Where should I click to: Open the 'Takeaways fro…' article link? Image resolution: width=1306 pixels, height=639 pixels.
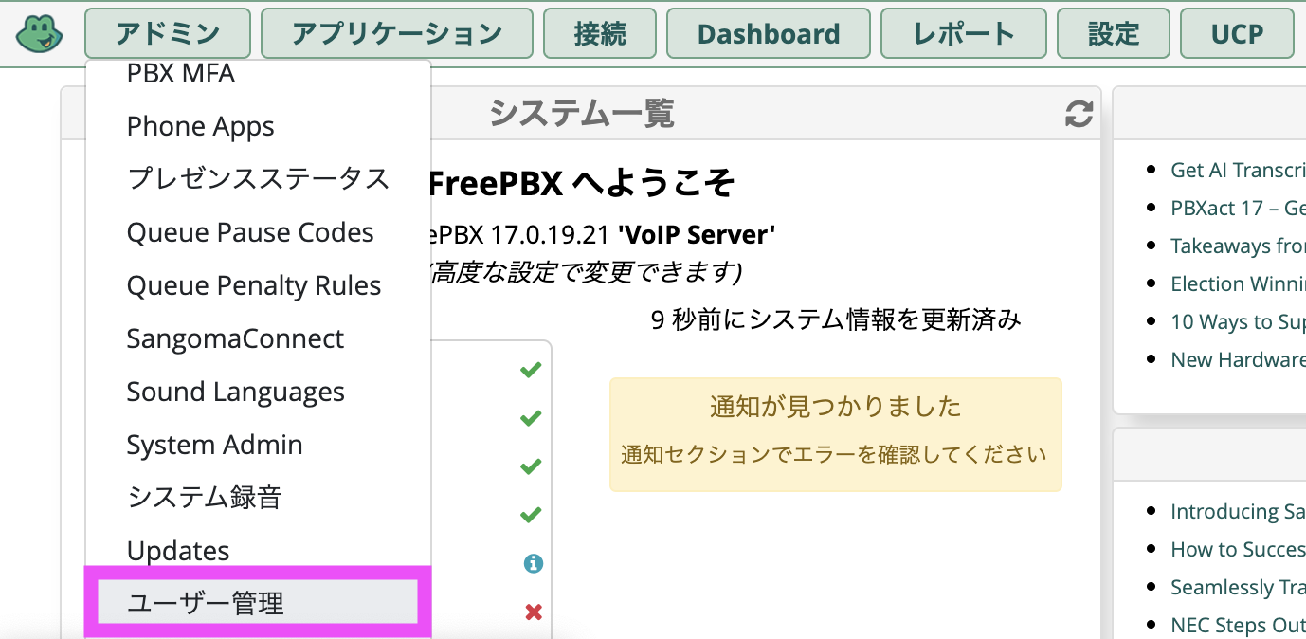click(1238, 246)
